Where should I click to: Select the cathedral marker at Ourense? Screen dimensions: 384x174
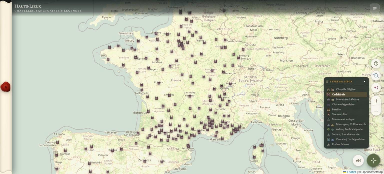65,150
